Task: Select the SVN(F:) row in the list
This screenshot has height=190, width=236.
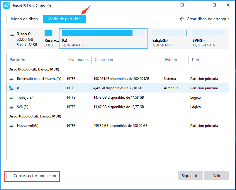Action: (118, 107)
